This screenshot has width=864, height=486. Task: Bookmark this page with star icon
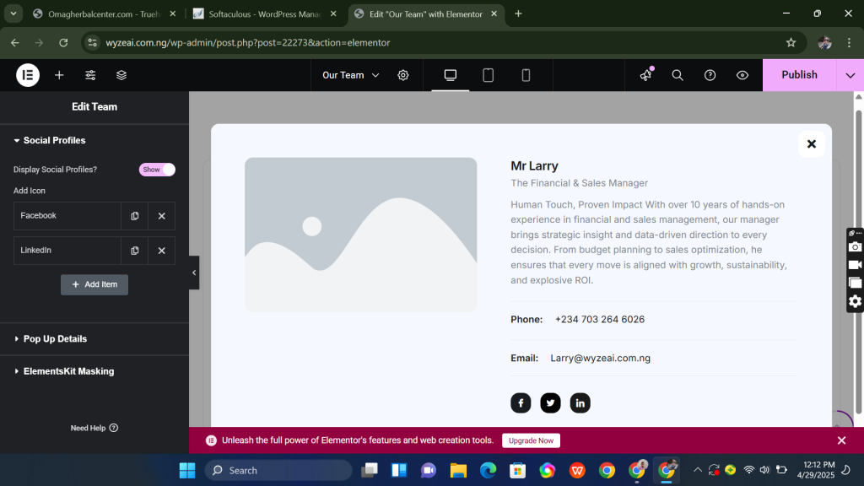point(791,42)
